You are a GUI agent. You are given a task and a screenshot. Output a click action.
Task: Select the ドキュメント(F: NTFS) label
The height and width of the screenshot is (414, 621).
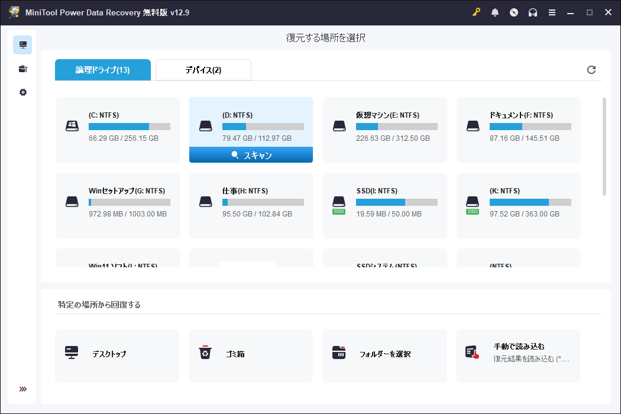(521, 115)
